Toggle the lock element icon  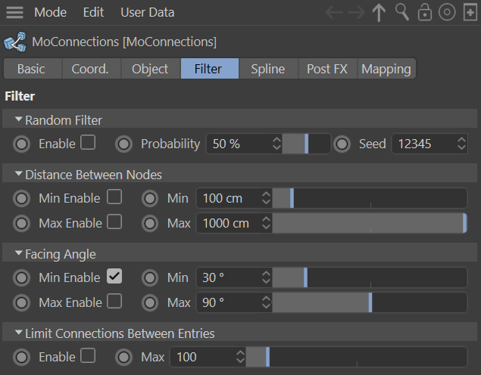(425, 13)
